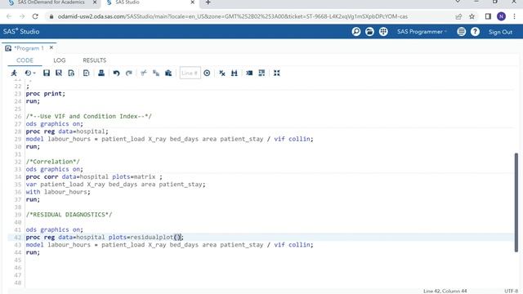Click 'with labour_hours;' on line 36
The width and height of the screenshot is (523, 294).
click(58, 192)
